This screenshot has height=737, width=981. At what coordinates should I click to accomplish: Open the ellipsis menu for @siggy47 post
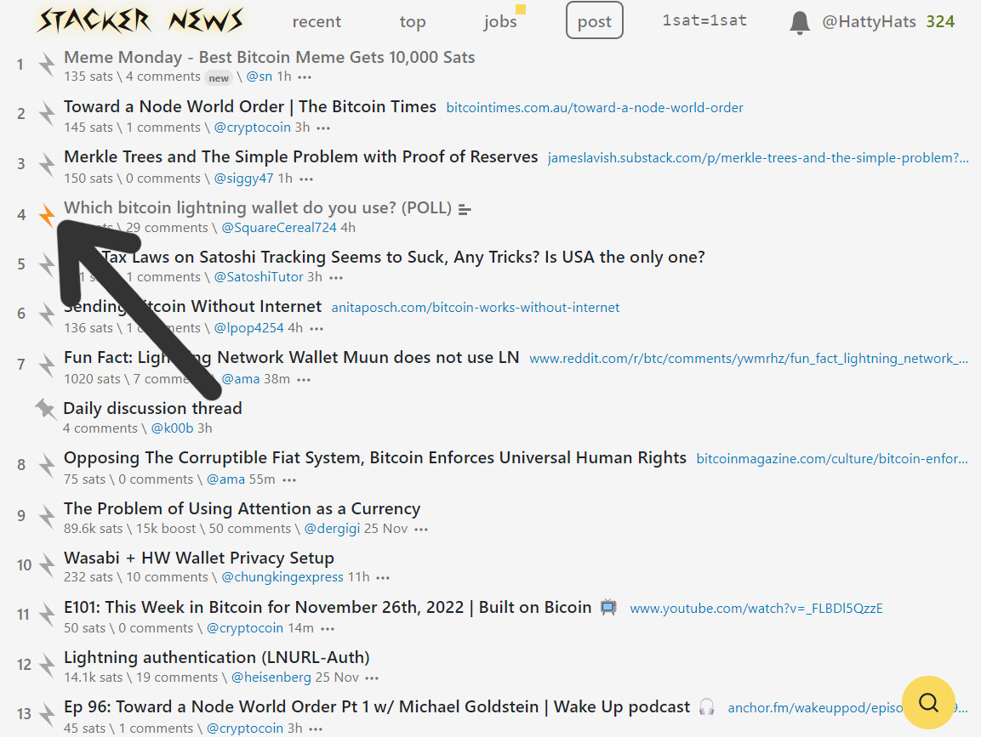pos(306,179)
